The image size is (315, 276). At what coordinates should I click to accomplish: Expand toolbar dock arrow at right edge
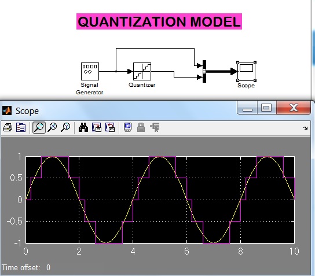[306, 128]
